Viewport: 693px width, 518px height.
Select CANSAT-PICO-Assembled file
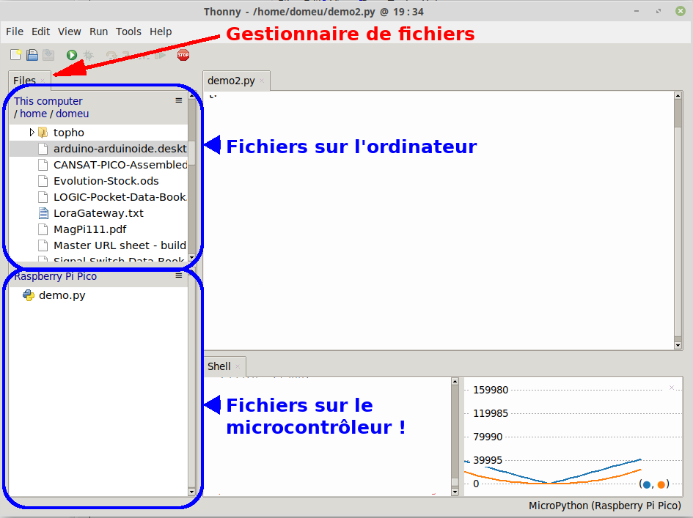point(98,165)
